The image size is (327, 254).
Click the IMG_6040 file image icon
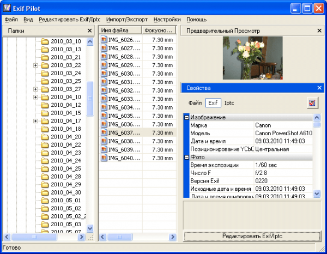(104, 158)
